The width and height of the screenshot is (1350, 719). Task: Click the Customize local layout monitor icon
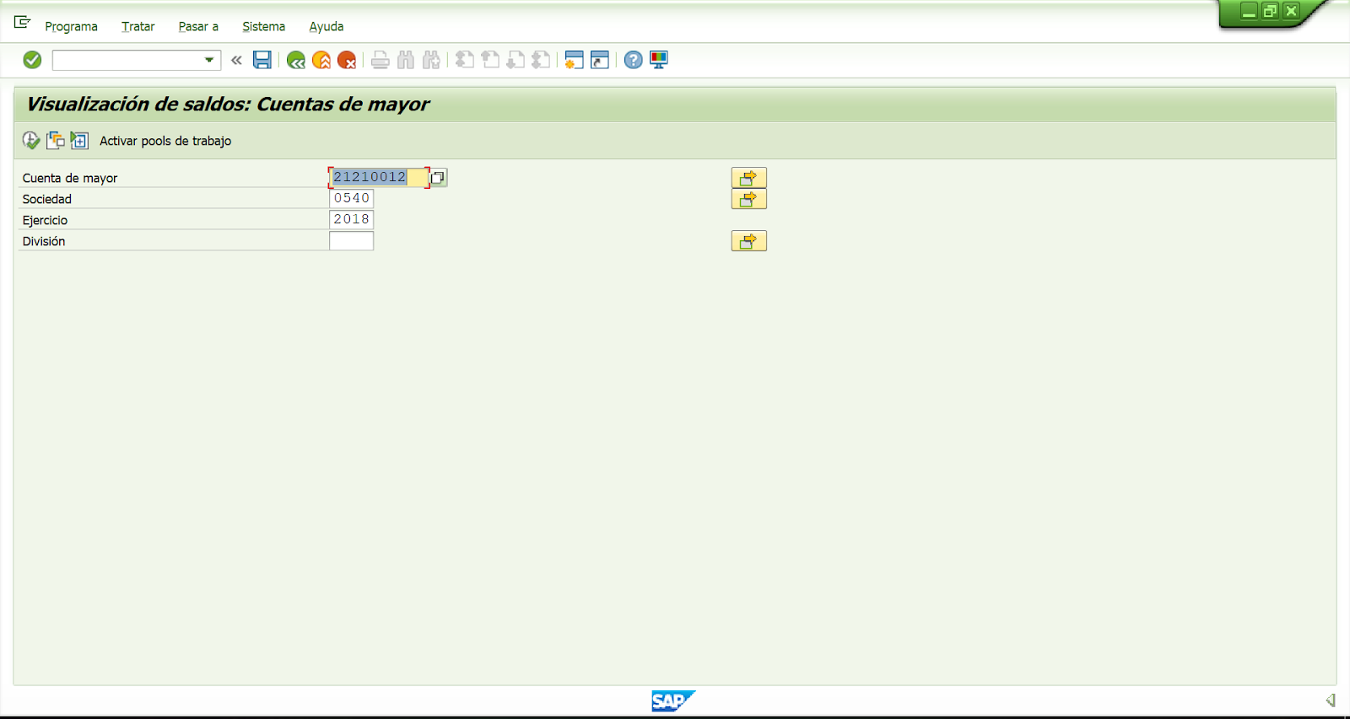[659, 60]
